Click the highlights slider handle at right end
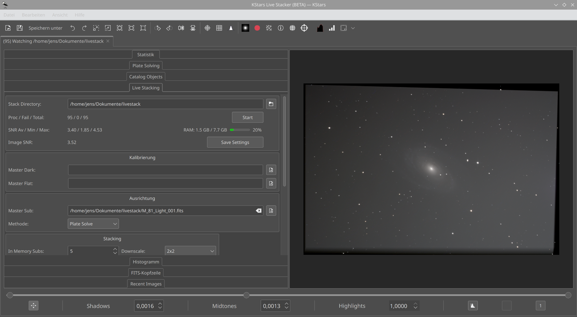 [x=568, y=295]
